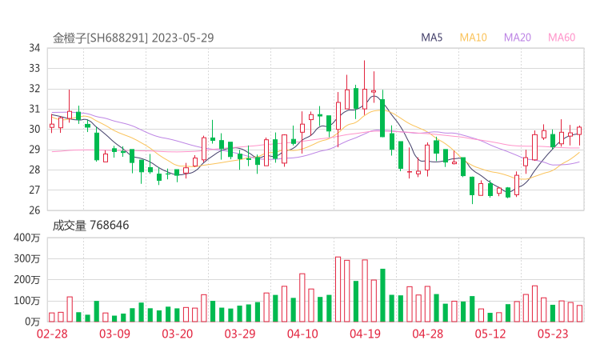Click the last candlestick on the chart
592x352 pixels.
point(579,135)
